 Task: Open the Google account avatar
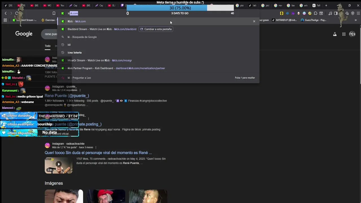coord(352,34)
